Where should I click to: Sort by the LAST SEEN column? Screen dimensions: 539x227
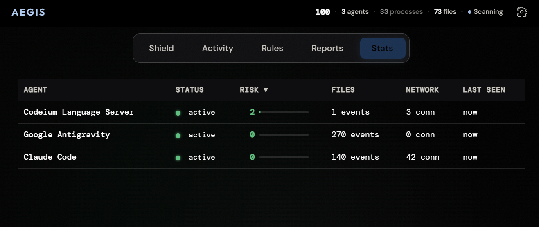coord(484,90)
